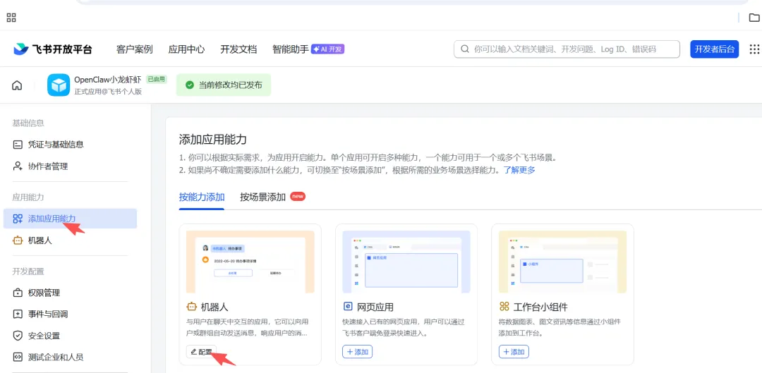The image size is (762, 373).
Task: Click the robot icon on 机器人 card
Action: coord(191,307)
